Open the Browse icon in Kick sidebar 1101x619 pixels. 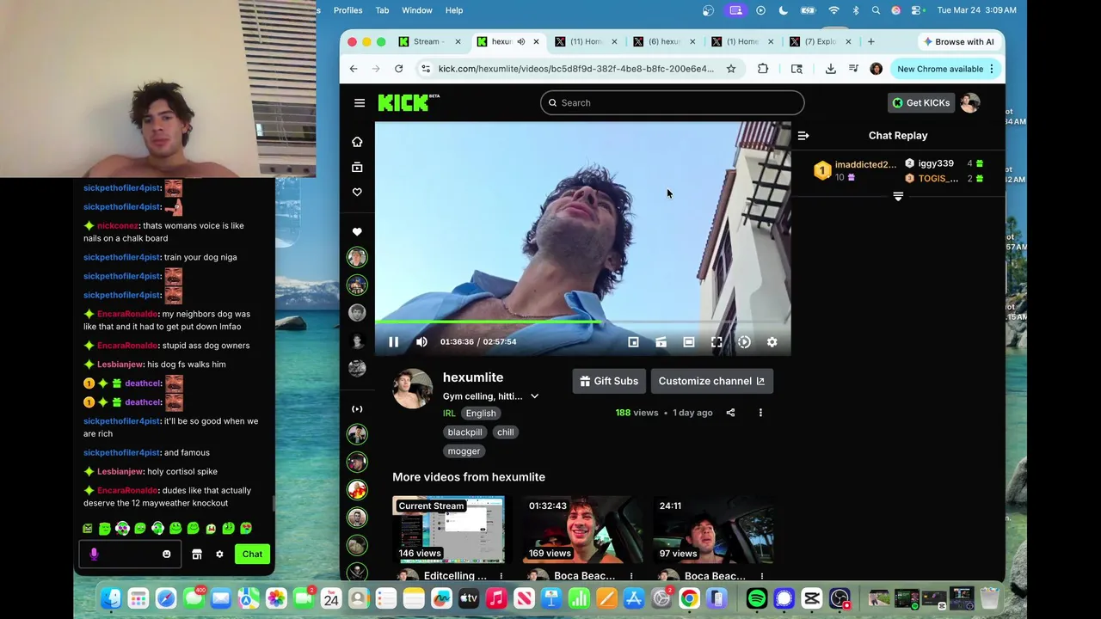pos(357,168)
